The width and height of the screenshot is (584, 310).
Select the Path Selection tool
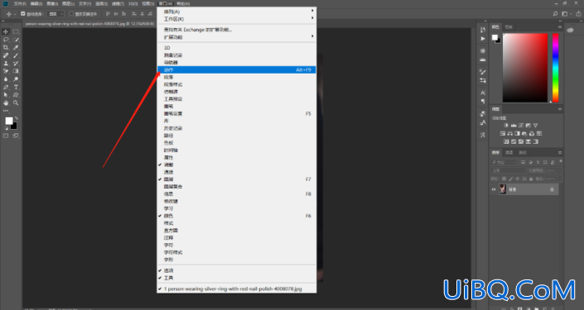tap(6, 95)
